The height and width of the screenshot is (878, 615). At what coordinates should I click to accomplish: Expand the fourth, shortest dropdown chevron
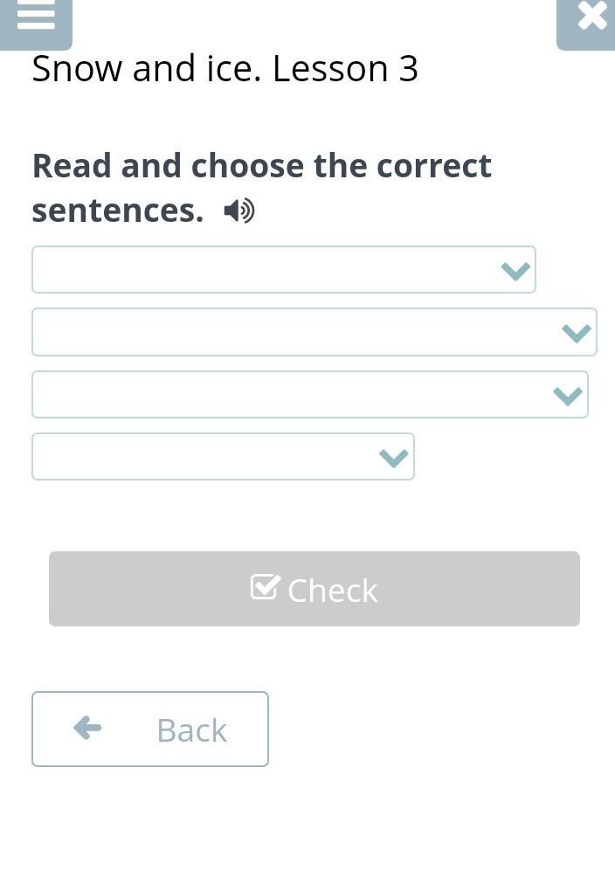pyautogui.click(x=394, y=458)
